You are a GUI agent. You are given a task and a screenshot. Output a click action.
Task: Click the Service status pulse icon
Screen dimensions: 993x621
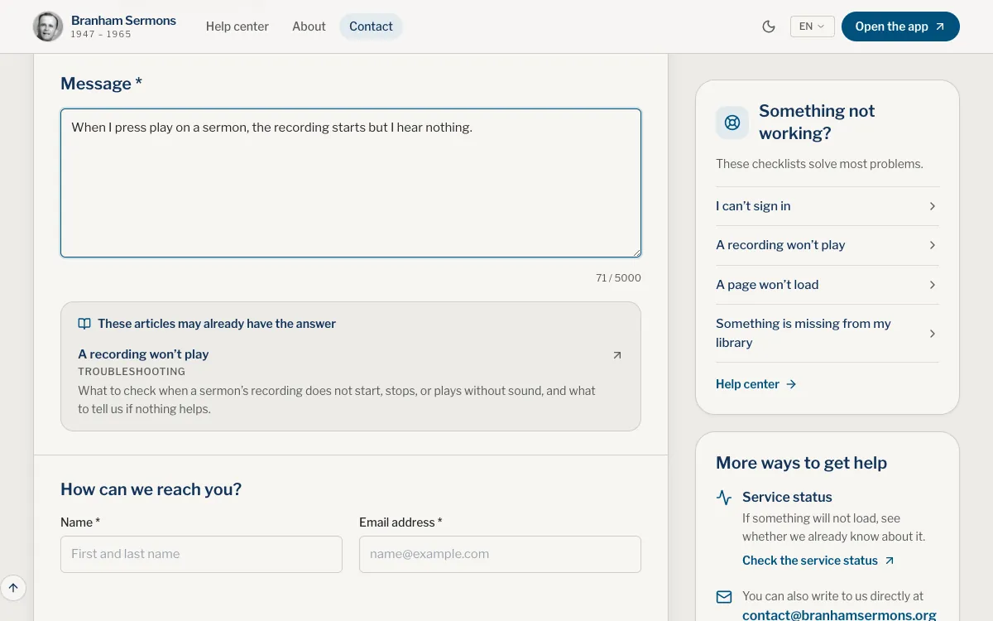[x=724, y=498]
